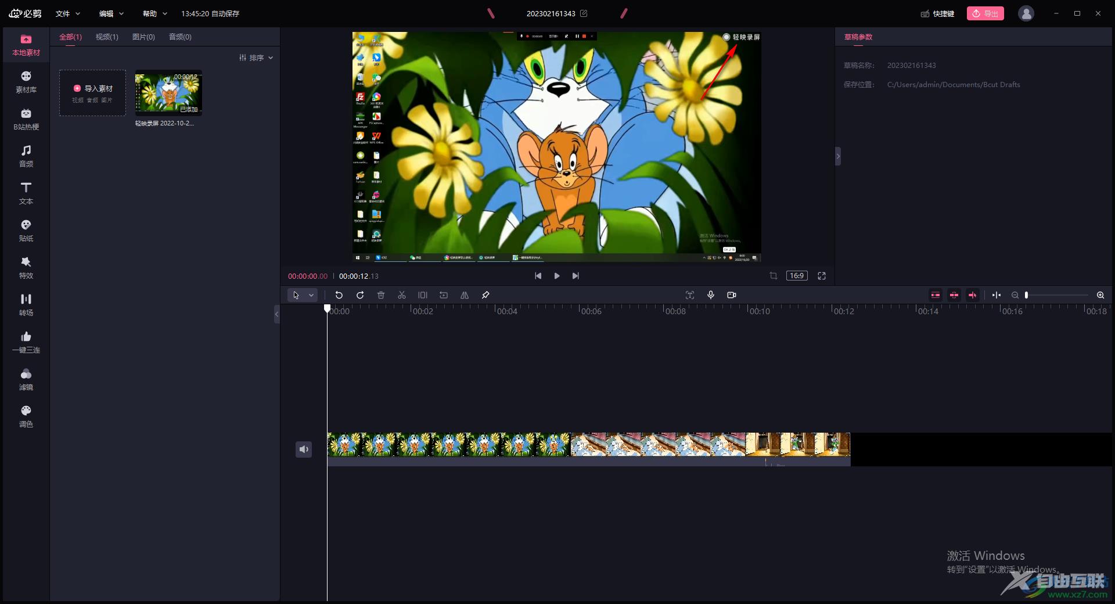The height and width of the screenshot is (604, 1115).
Task: Zoom out the timeline
Action: [x=1015, y=295]
